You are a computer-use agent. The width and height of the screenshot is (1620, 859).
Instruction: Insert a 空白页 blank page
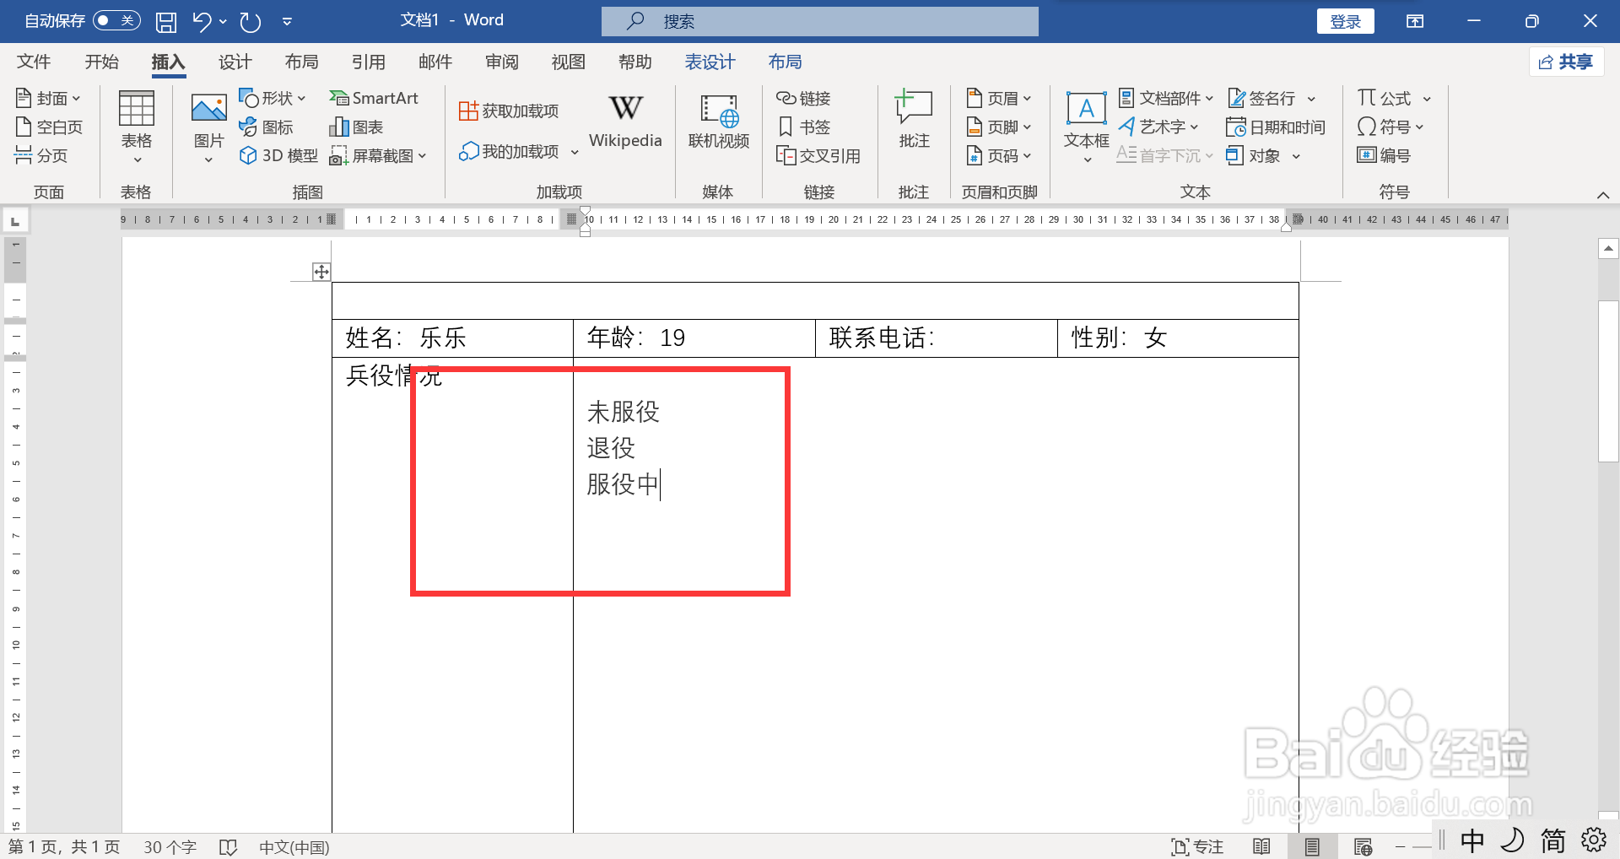point(49,127)
